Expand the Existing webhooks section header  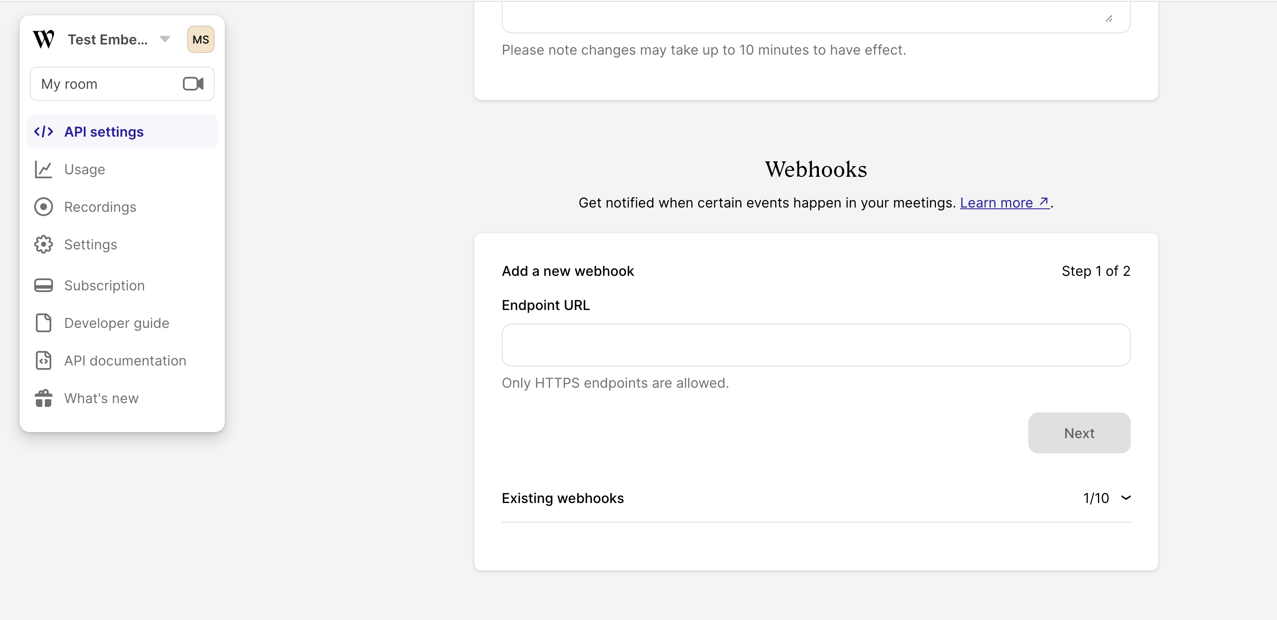click(816, 498)
